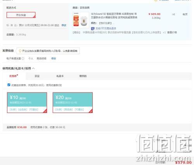The width and height of the screenshot is (194, 165).
Task: Click info icon next to 电子普通发票
Action: [23, 59]
